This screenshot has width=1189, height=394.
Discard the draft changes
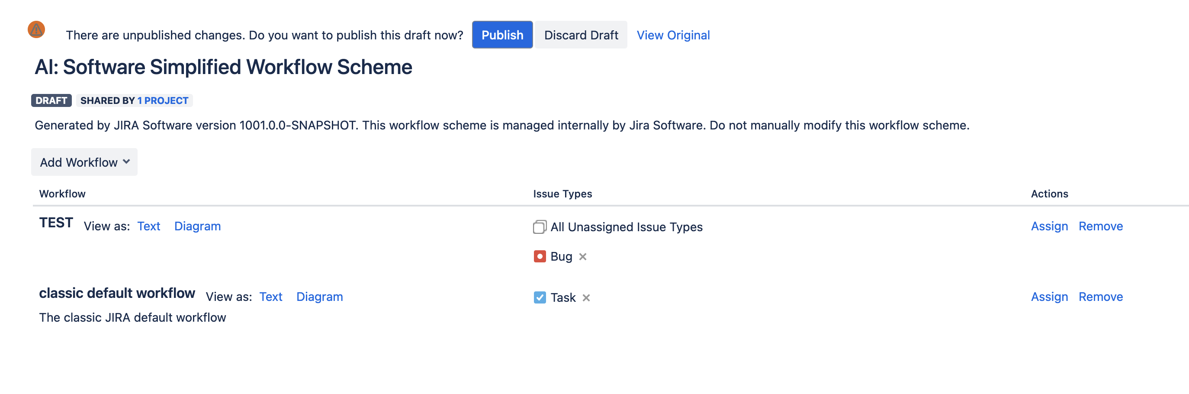click(581, 35)
